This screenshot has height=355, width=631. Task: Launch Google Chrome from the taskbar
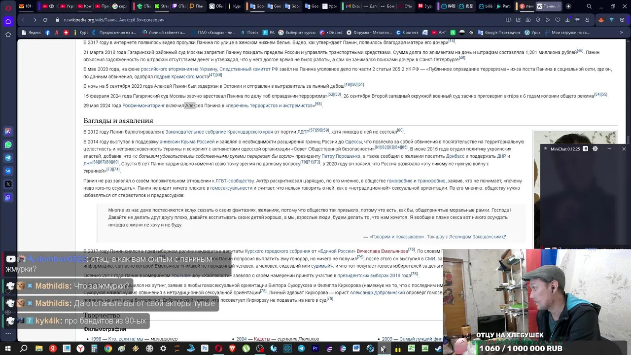click(108, 349)
